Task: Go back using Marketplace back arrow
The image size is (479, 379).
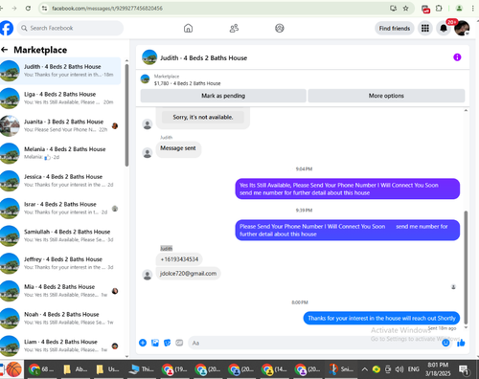Action: [5, 50]
